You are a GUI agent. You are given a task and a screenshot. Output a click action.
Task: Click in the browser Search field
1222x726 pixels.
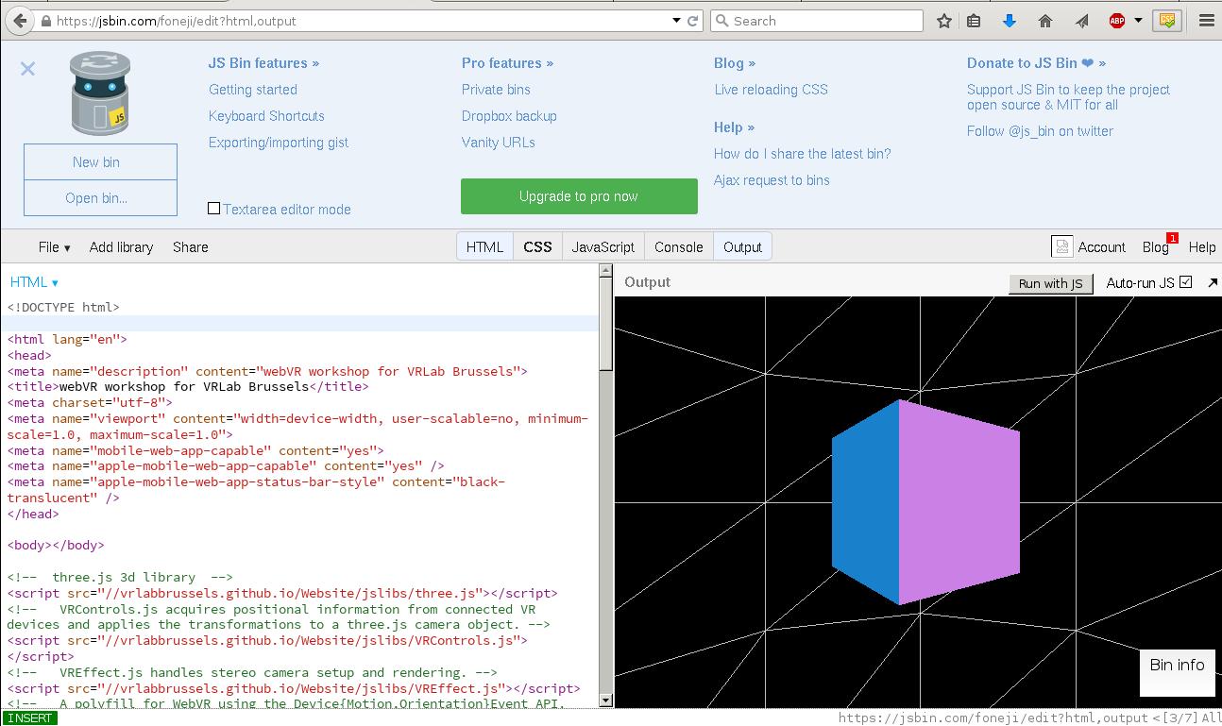point(816,21)
